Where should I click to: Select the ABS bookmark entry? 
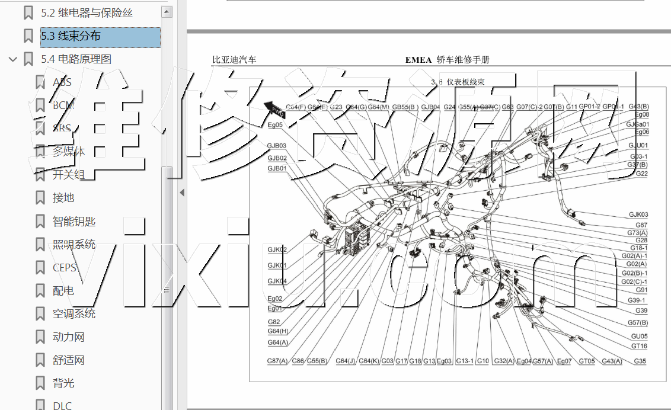pos(62,82)
